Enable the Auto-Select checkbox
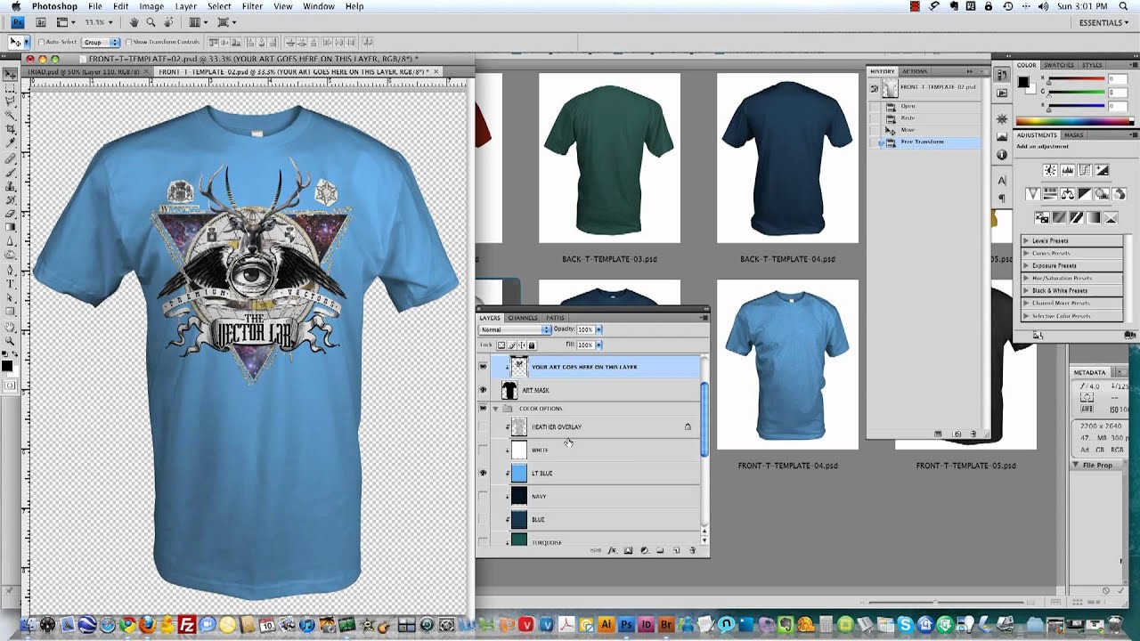Screen dimensions: 1140x641 pos(42,42)
